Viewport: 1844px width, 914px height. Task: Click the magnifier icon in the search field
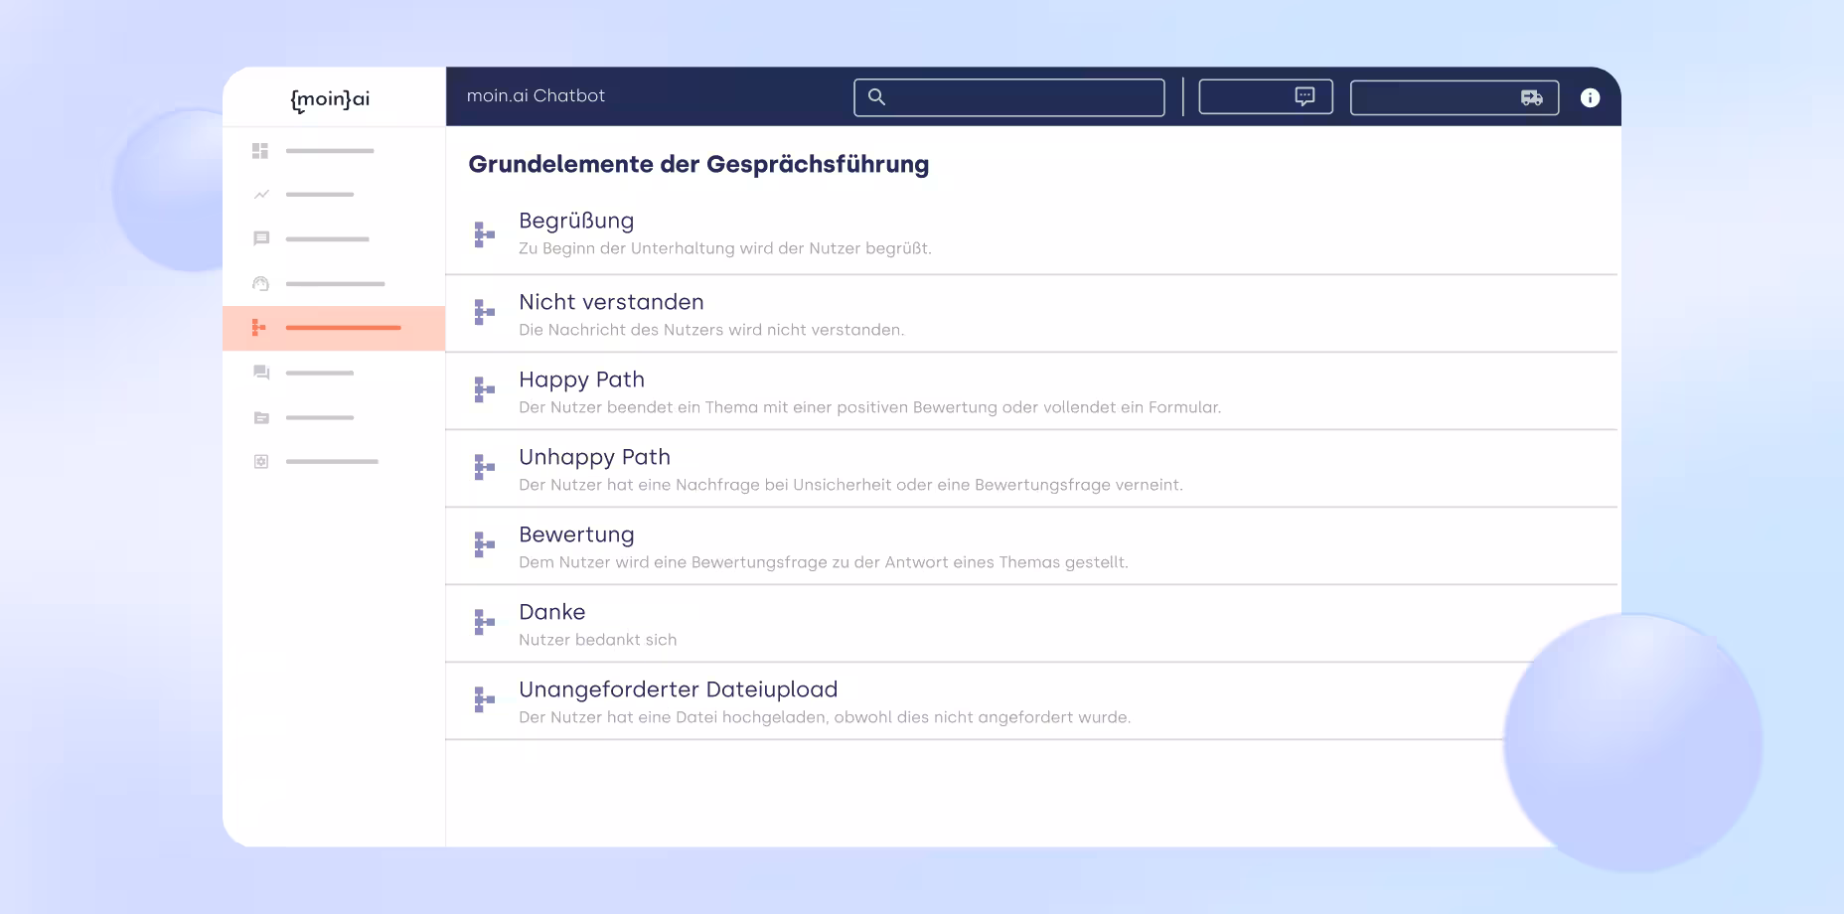pos(876,96)
